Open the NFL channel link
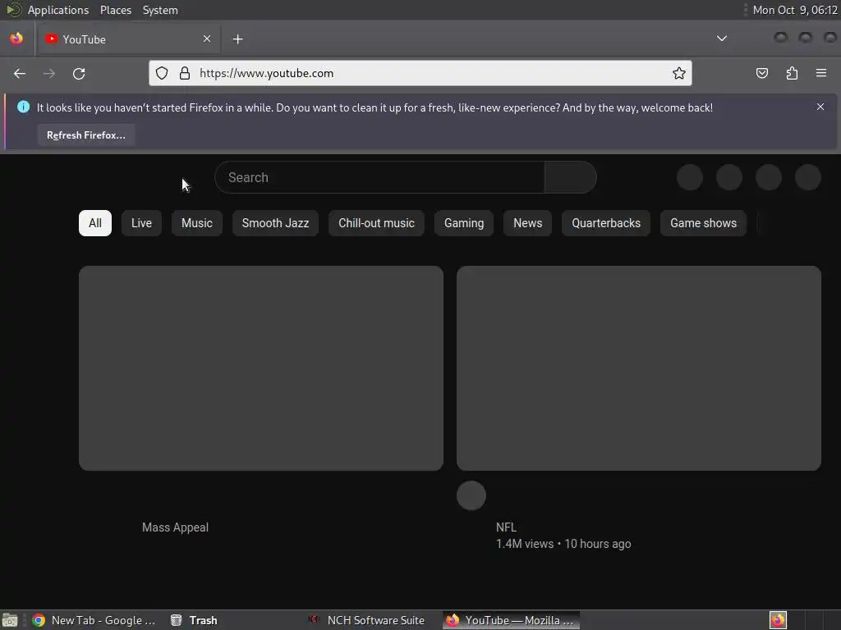The height and width of the screenshot is (630, 841). click(506, 527)
